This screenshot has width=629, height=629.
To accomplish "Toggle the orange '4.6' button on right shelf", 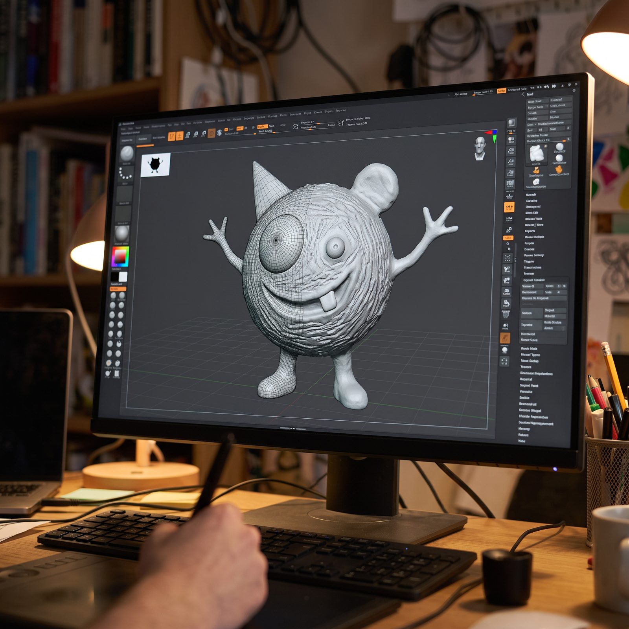I will tap(509, 207).
